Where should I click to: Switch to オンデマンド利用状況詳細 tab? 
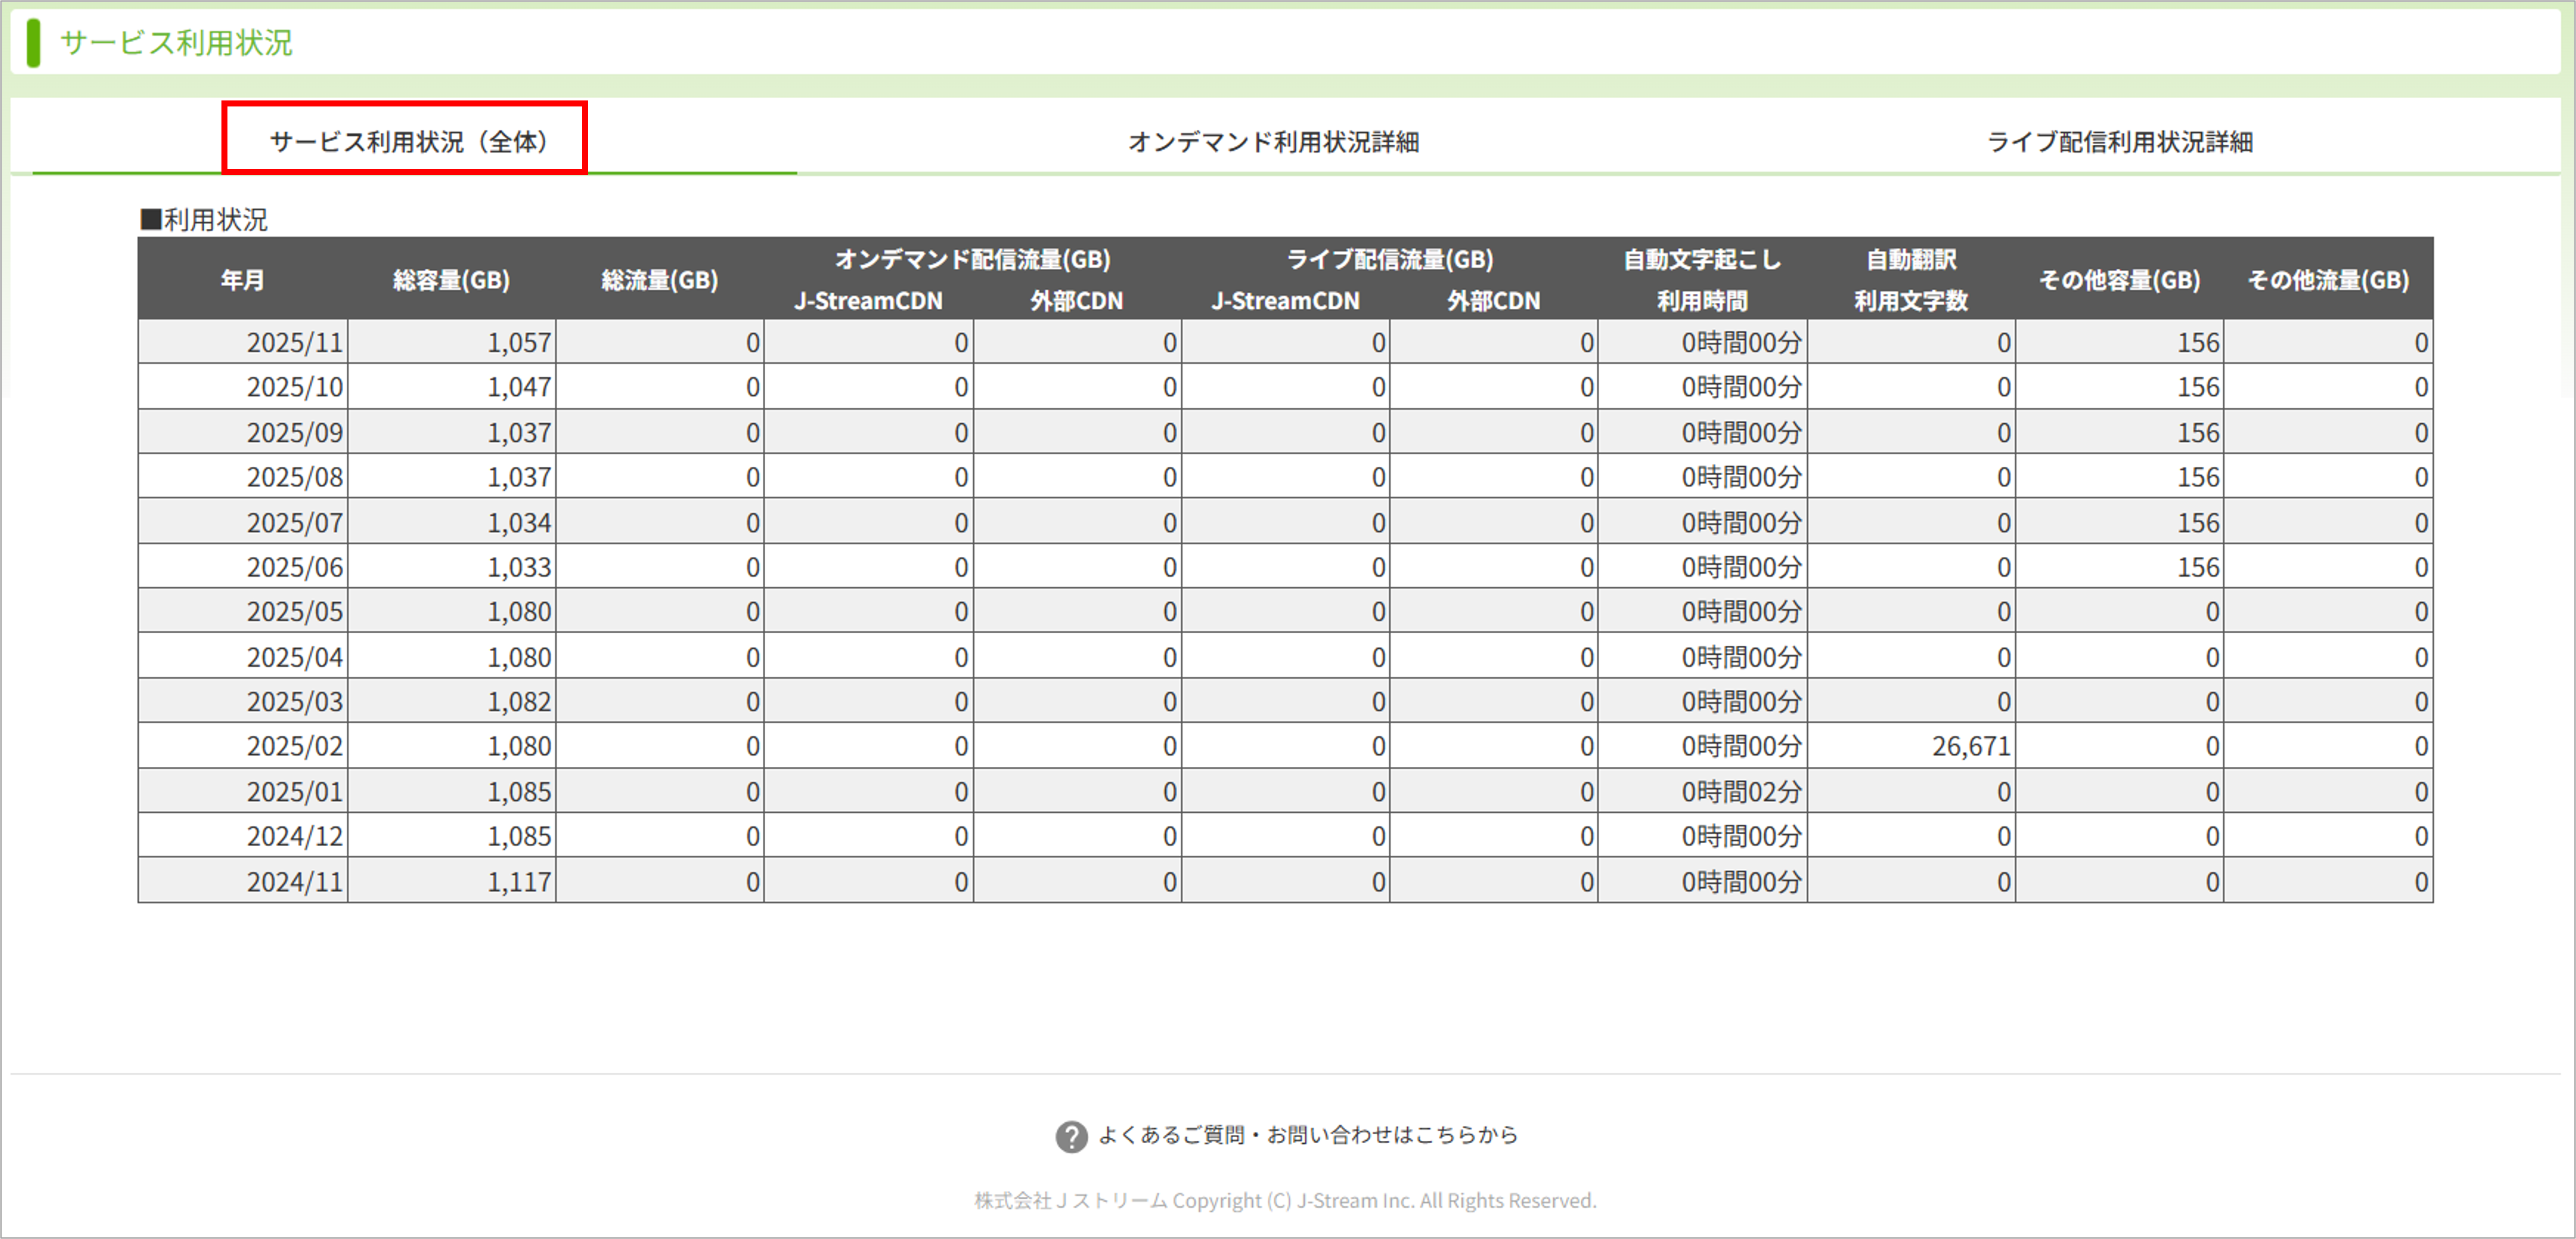click(1273, 142)
